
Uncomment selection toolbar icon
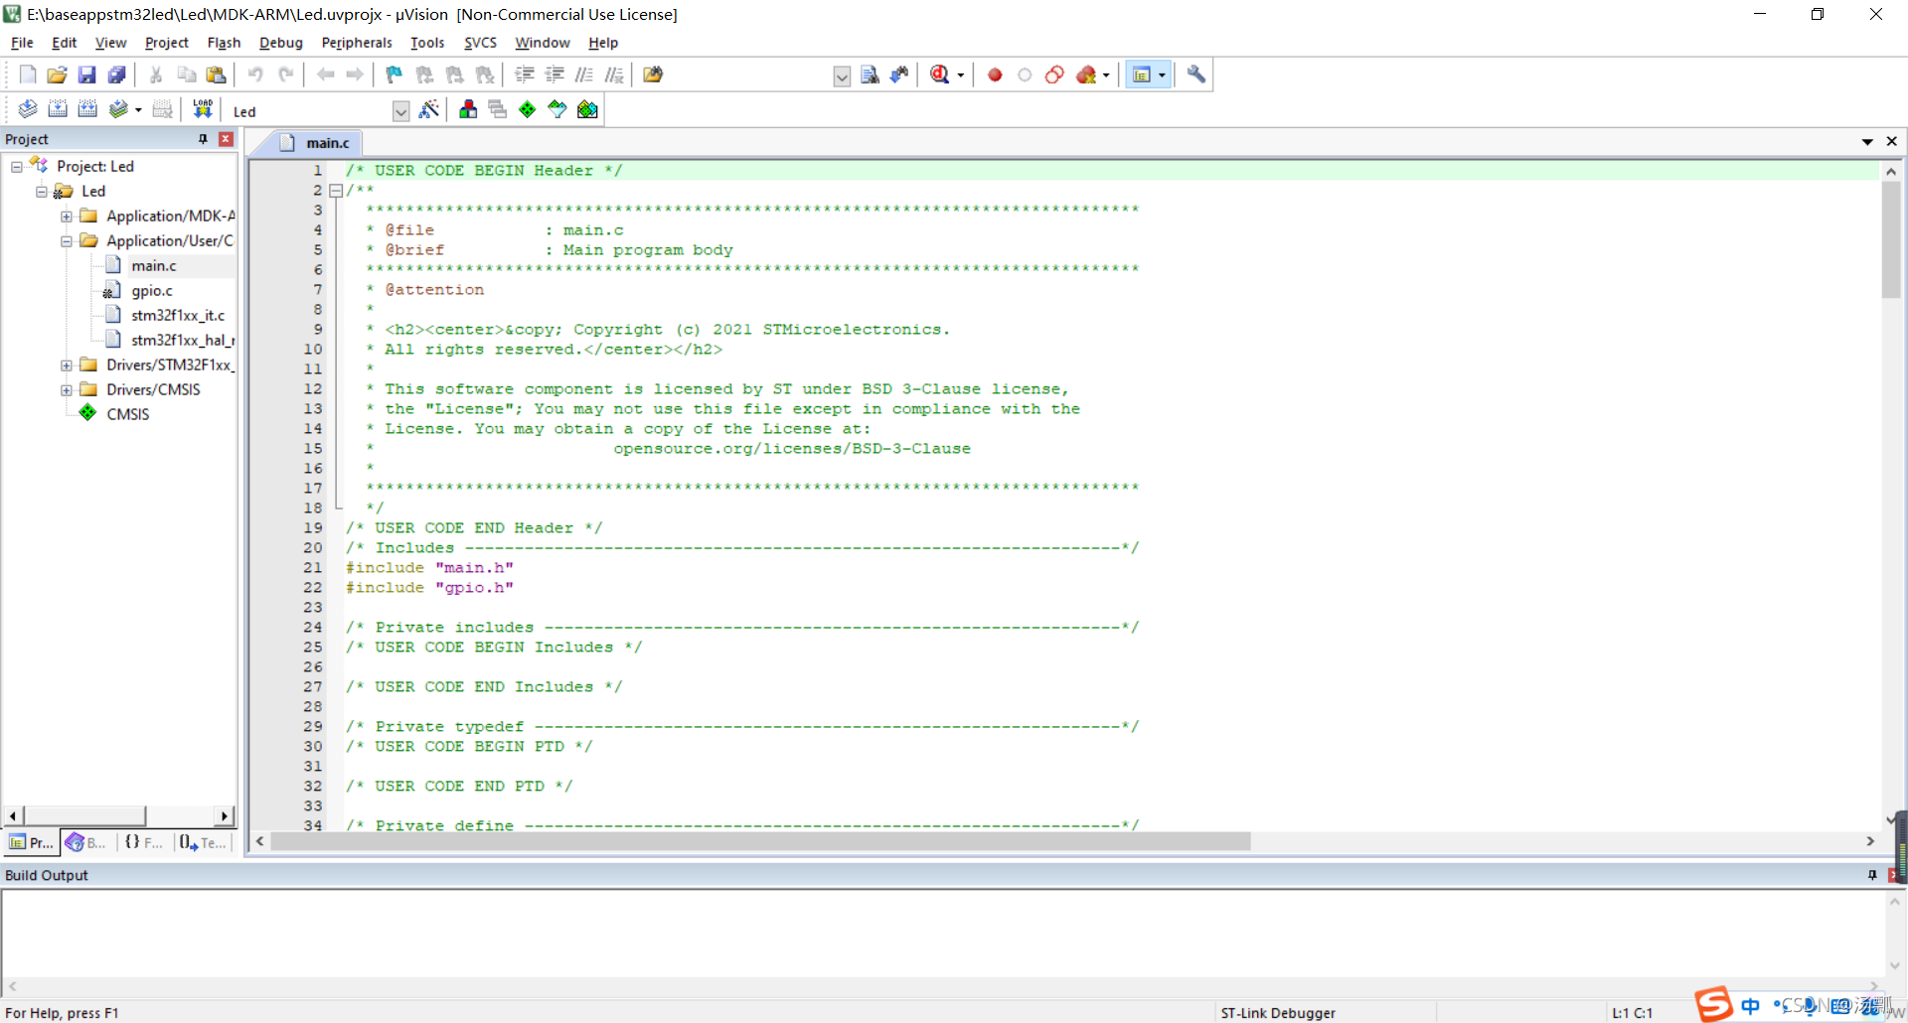(614, 74)
